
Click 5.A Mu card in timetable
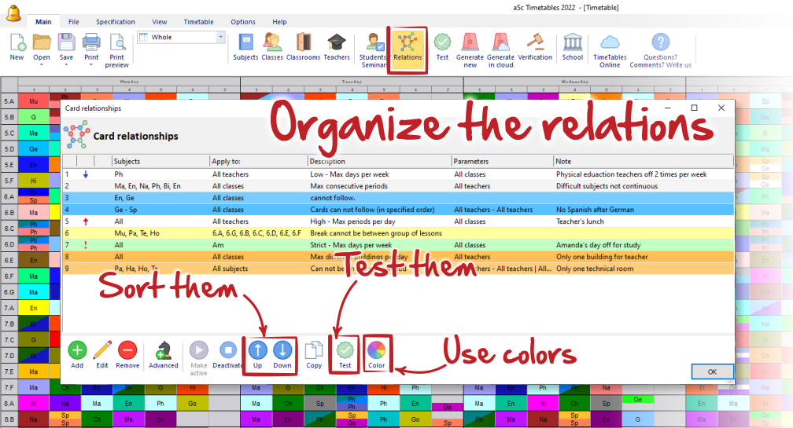(x=33, y=101)
